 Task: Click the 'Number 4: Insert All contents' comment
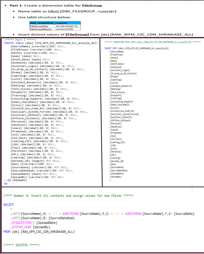(68, 196)
